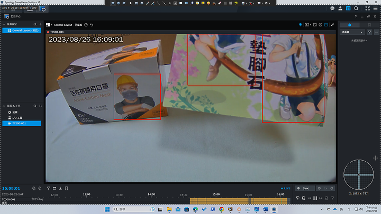Collapse the layout settings section chevron

coord(4,24)
